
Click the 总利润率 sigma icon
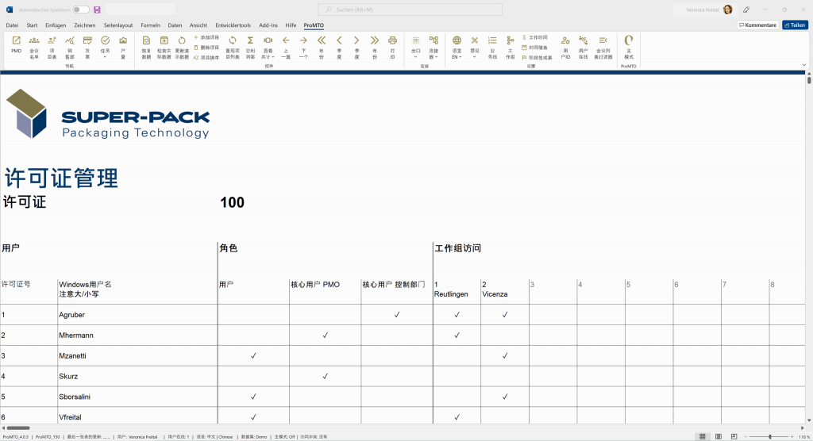click(250, 44)
